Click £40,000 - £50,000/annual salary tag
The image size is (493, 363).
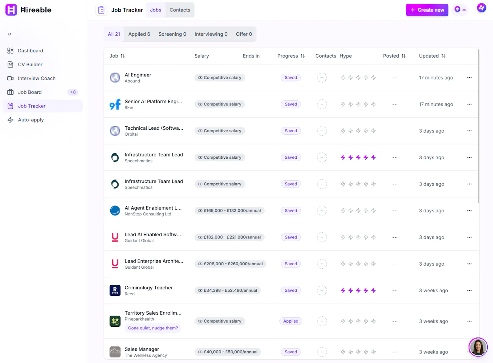click(228, 352)
